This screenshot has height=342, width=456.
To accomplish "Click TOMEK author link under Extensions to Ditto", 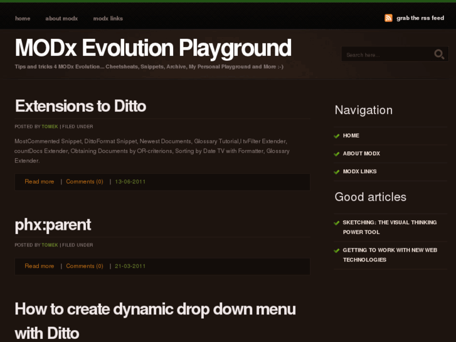I will tap(50, 127).
